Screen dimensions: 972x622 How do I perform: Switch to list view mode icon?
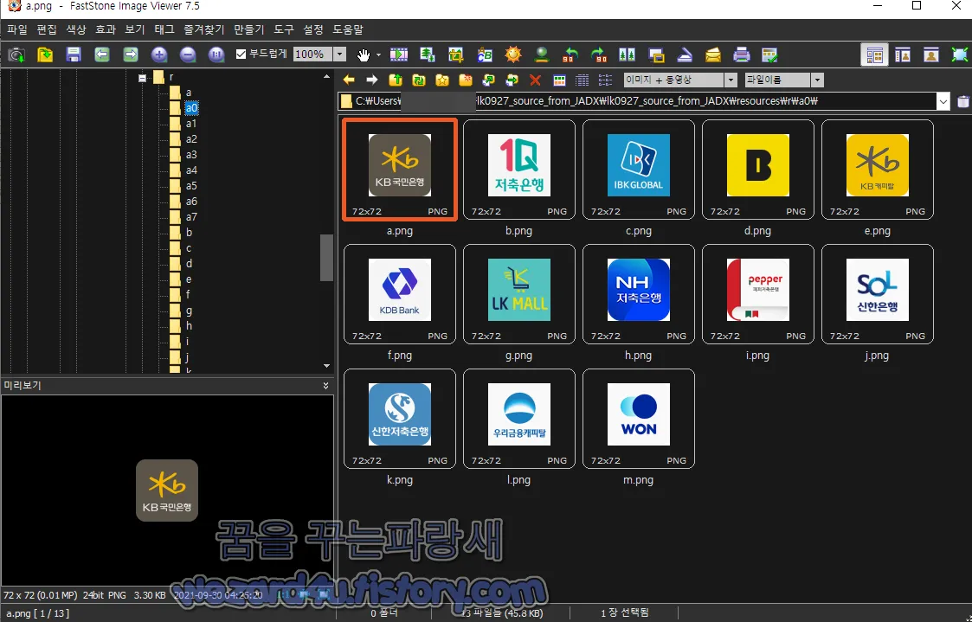pos(605,80)
